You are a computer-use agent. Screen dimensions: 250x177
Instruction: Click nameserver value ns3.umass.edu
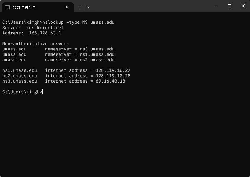click(x=97, y=49)
